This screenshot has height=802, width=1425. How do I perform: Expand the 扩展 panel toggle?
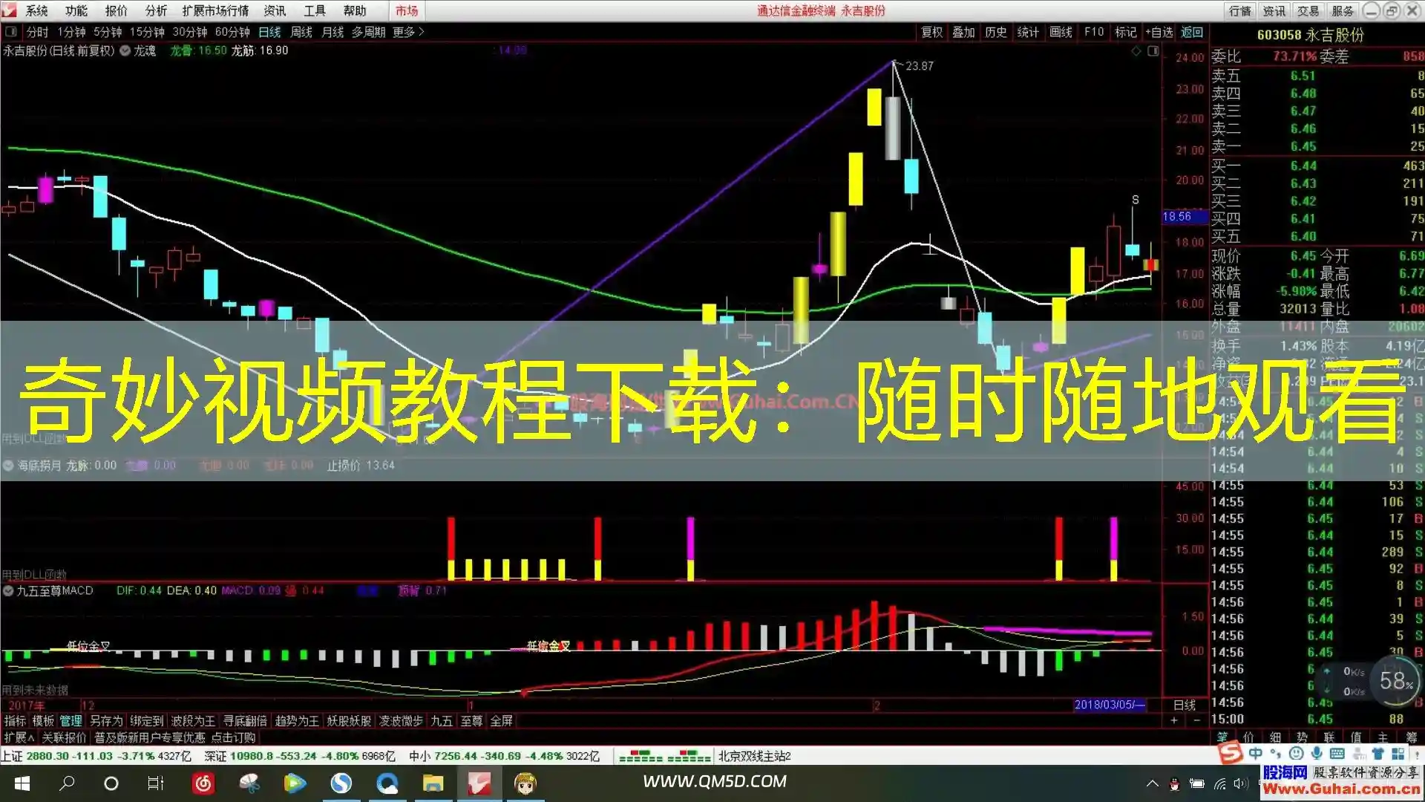[x=19, y=737]
